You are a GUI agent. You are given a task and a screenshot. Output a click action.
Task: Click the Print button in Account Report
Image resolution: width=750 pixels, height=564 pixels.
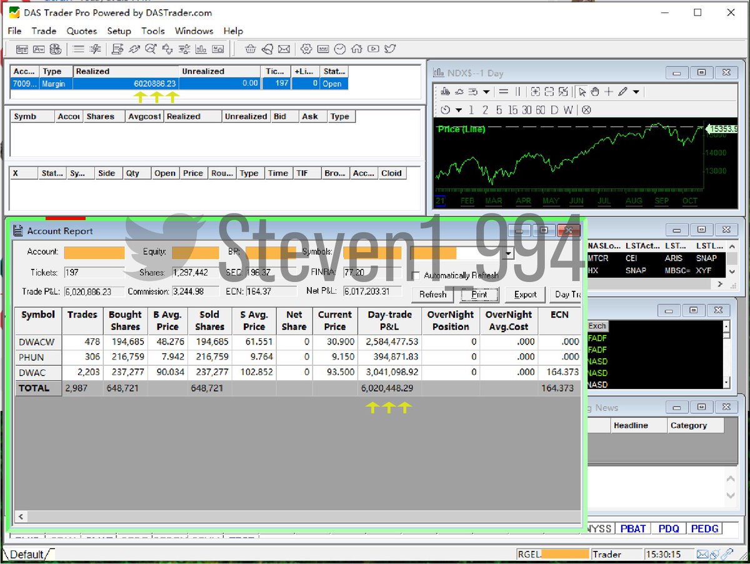pos(479,294)
